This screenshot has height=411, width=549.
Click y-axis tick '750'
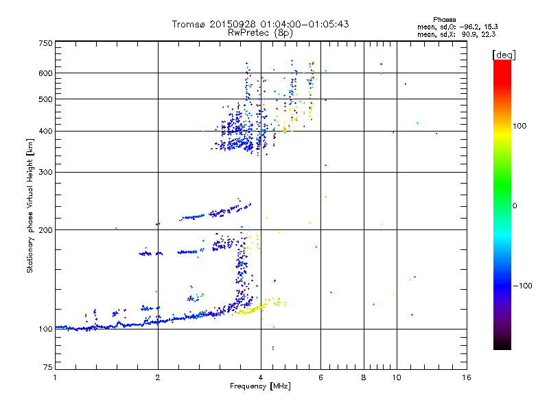coord(45,43)
